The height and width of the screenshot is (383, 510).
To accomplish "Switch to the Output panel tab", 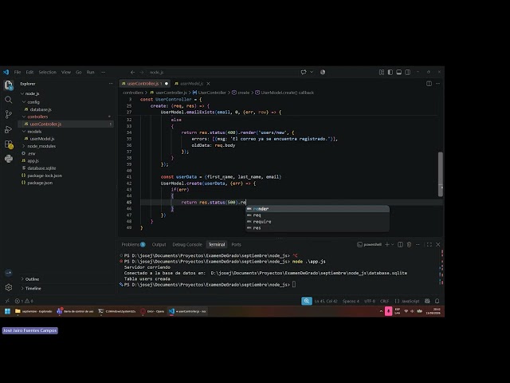I will 159,244.
